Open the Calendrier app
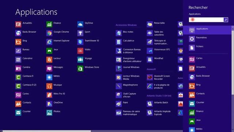 pos(18,60)
